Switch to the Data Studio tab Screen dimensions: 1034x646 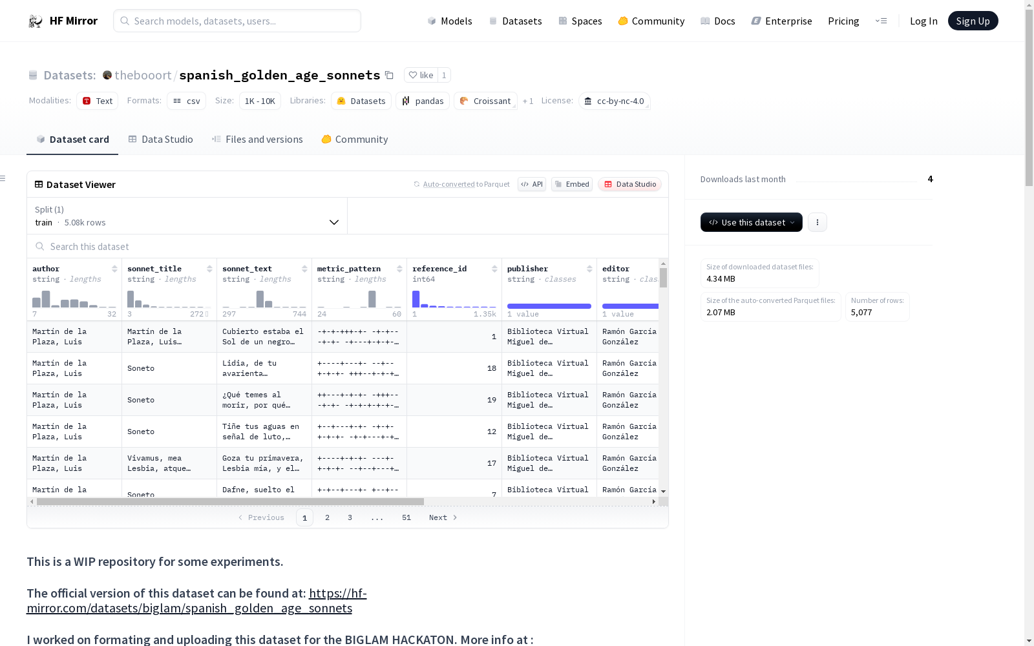pos(160,140)
